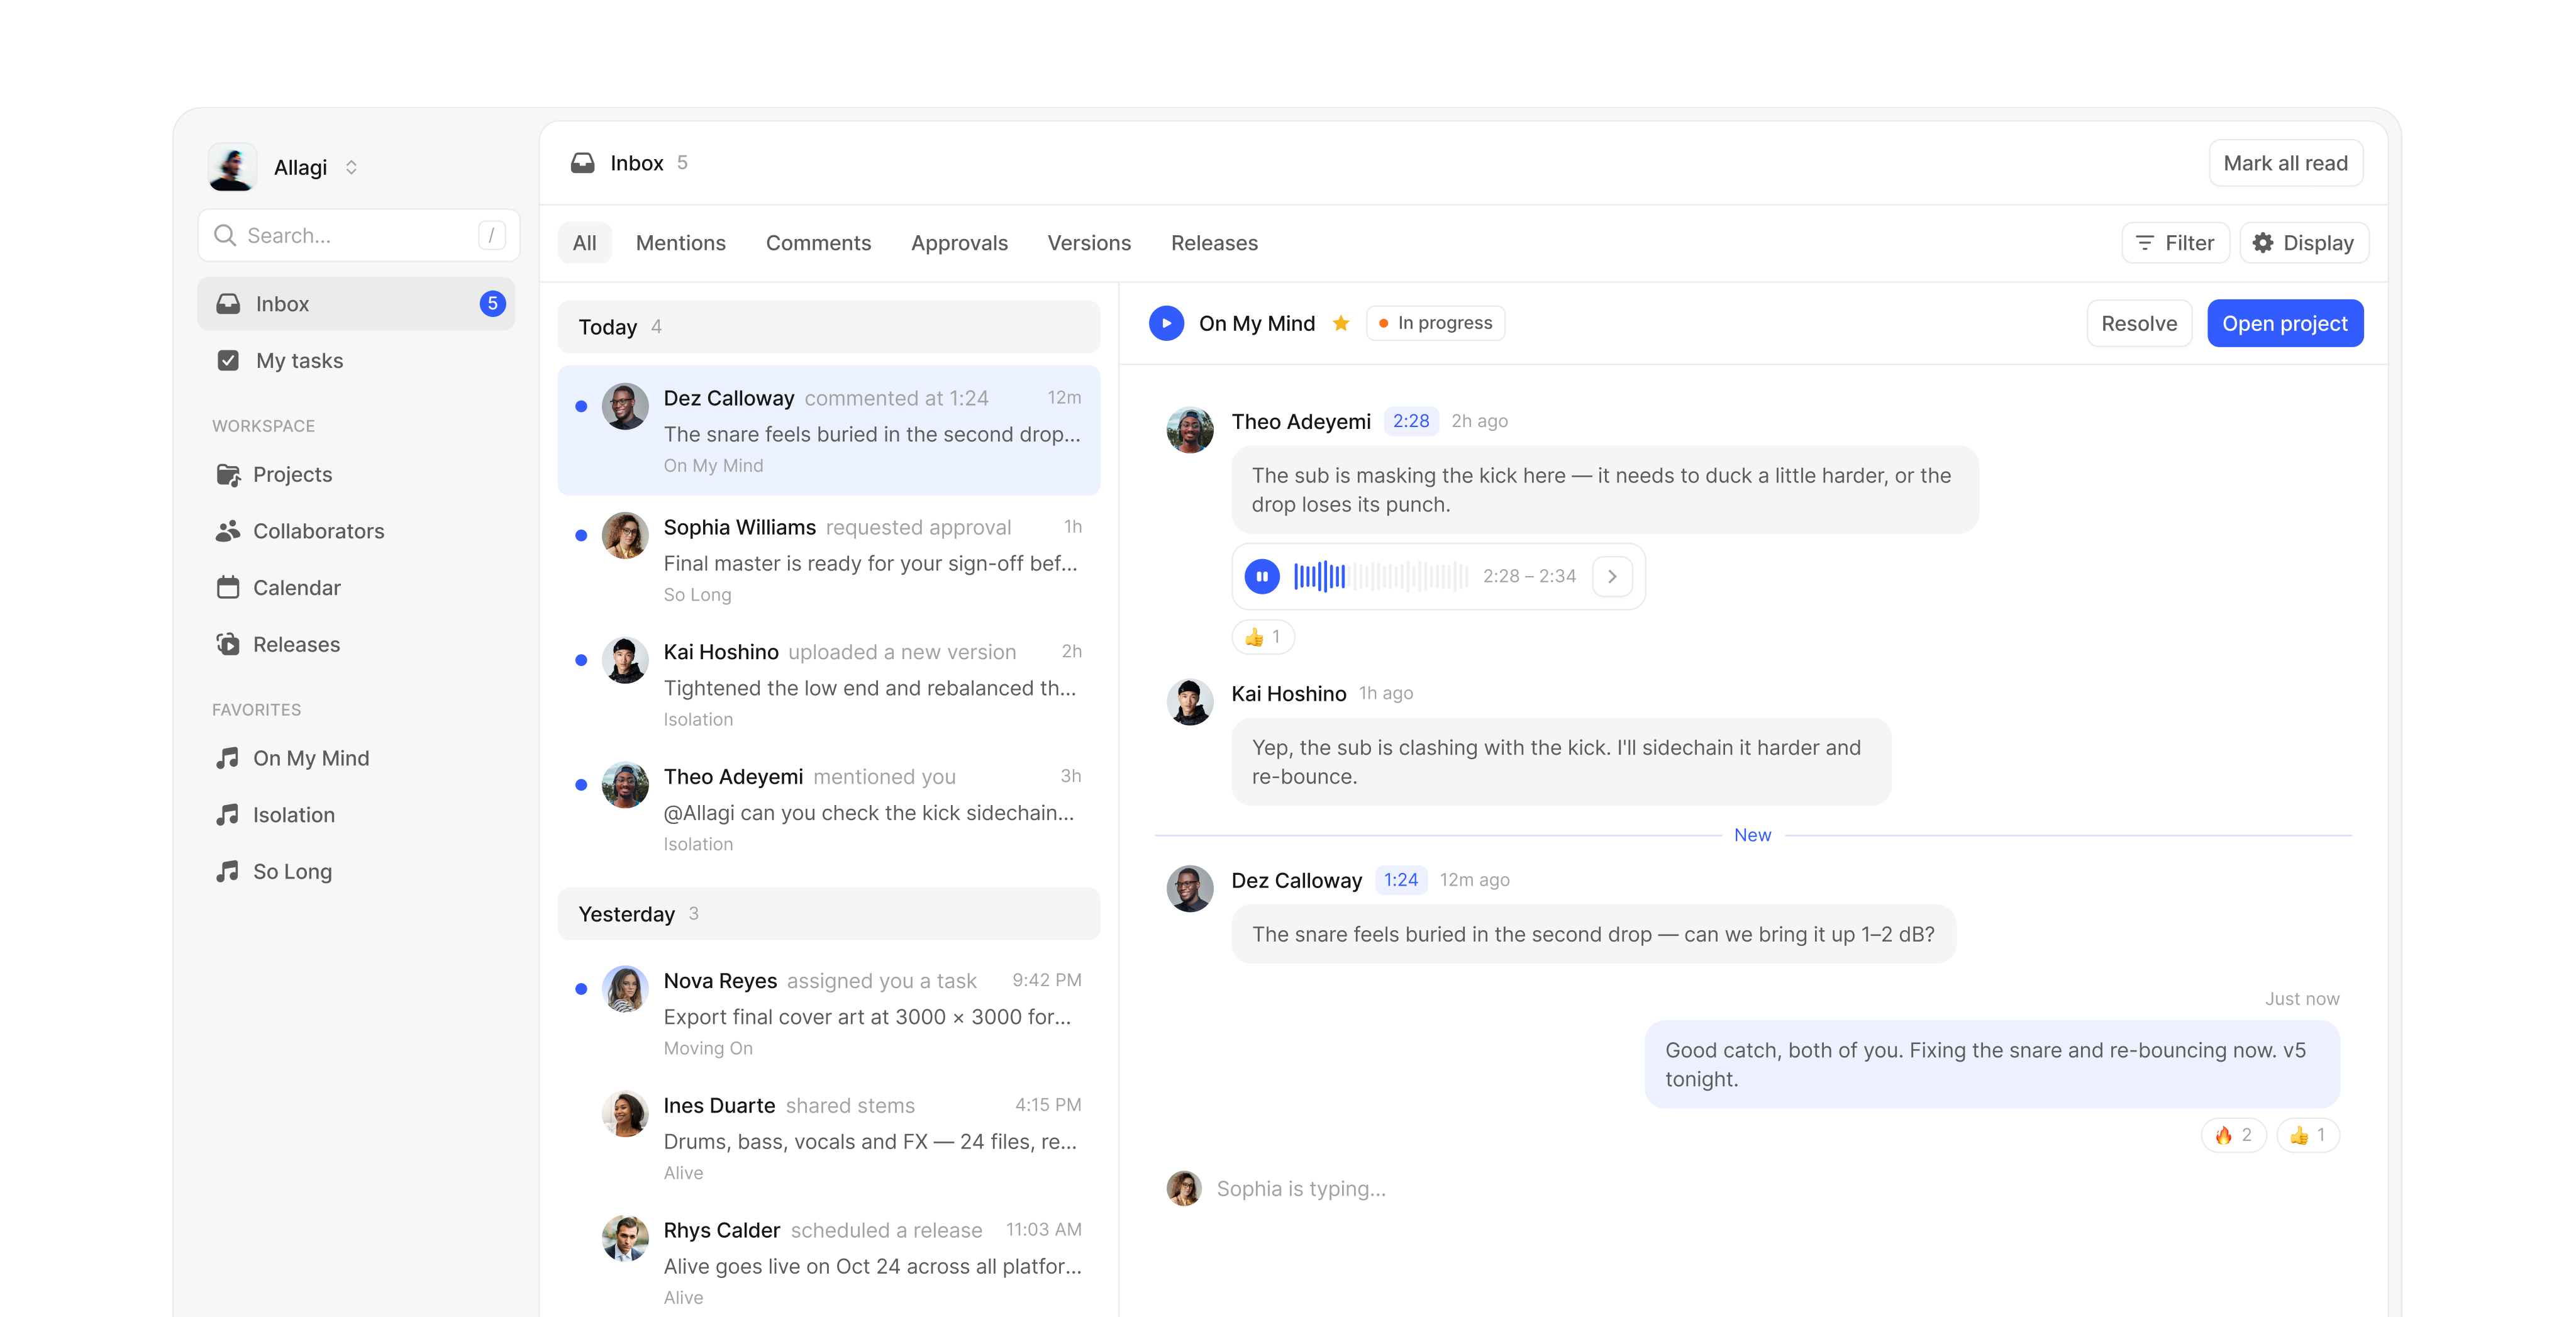Image resolution: width=2576 pixels, height=1317 pixels.
Task: Jump to clip with the arrow button
Action: click(1612, 576)
